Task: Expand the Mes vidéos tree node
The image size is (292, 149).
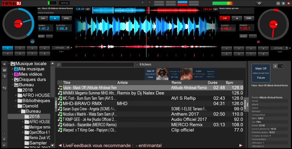Action: 12,74
